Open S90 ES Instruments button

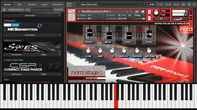(16, 55)
